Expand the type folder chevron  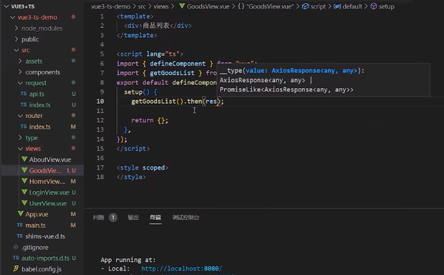point(20,138)
